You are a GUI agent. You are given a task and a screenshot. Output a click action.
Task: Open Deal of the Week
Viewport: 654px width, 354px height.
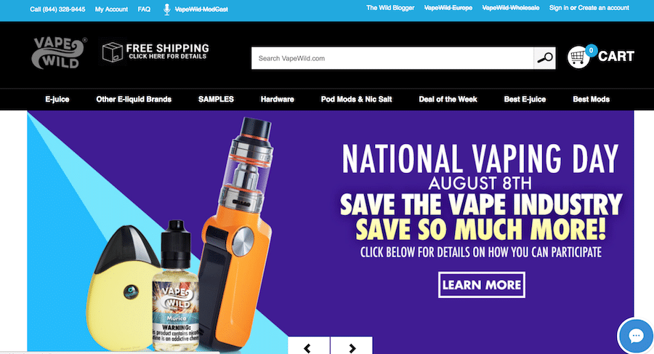click(448, 100)
